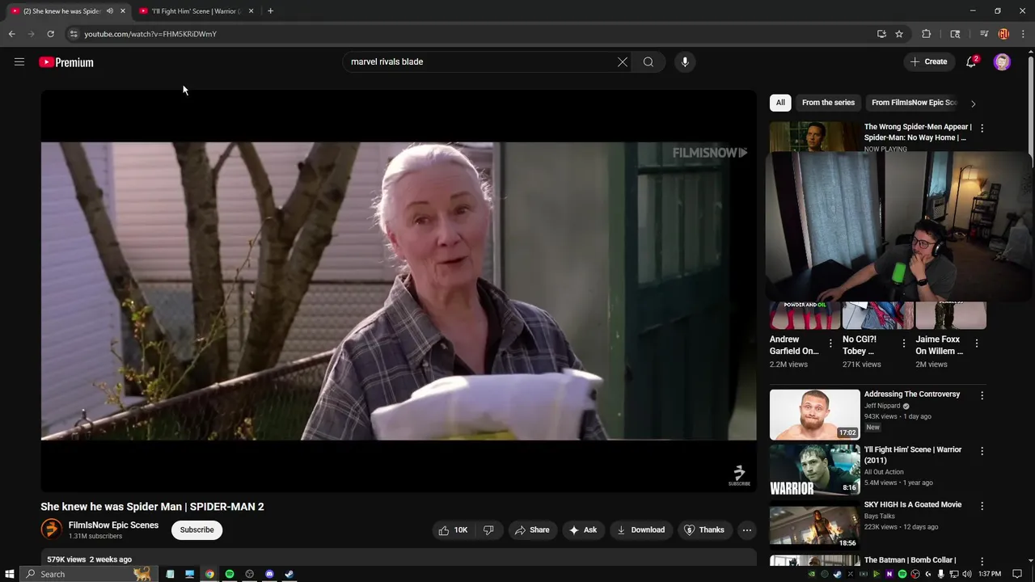Close the Warrior scene tab

click(251, 11)
